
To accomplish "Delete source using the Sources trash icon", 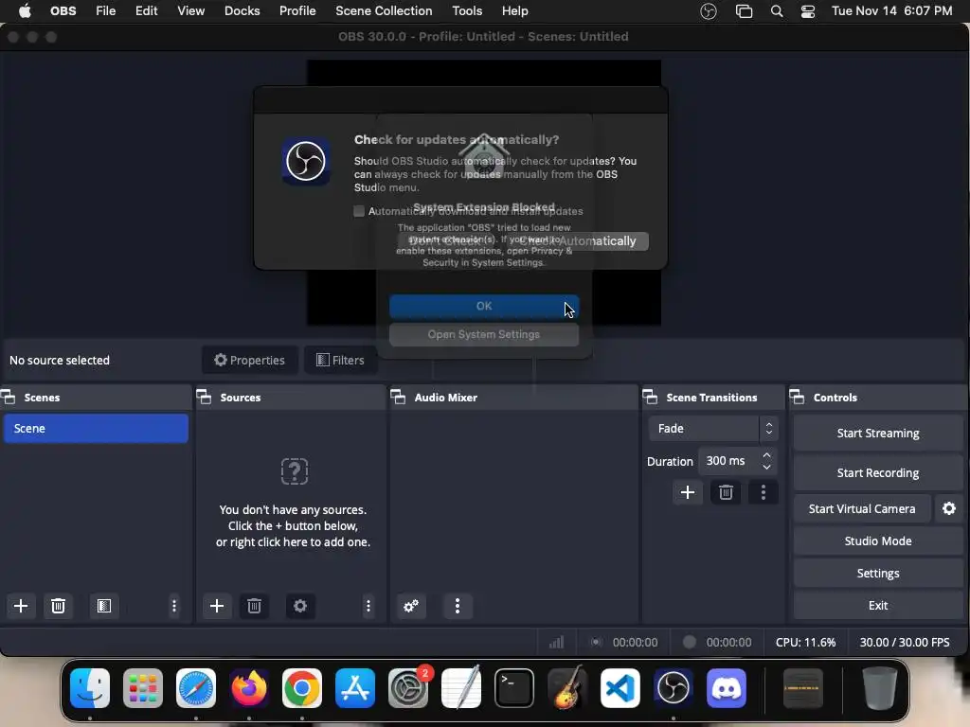I will (254, 606).
